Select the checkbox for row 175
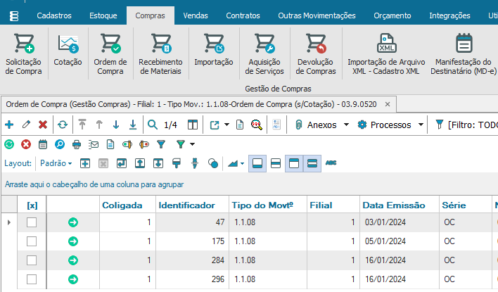Screen dimensions: 498x292 click(x=31, y=241)
